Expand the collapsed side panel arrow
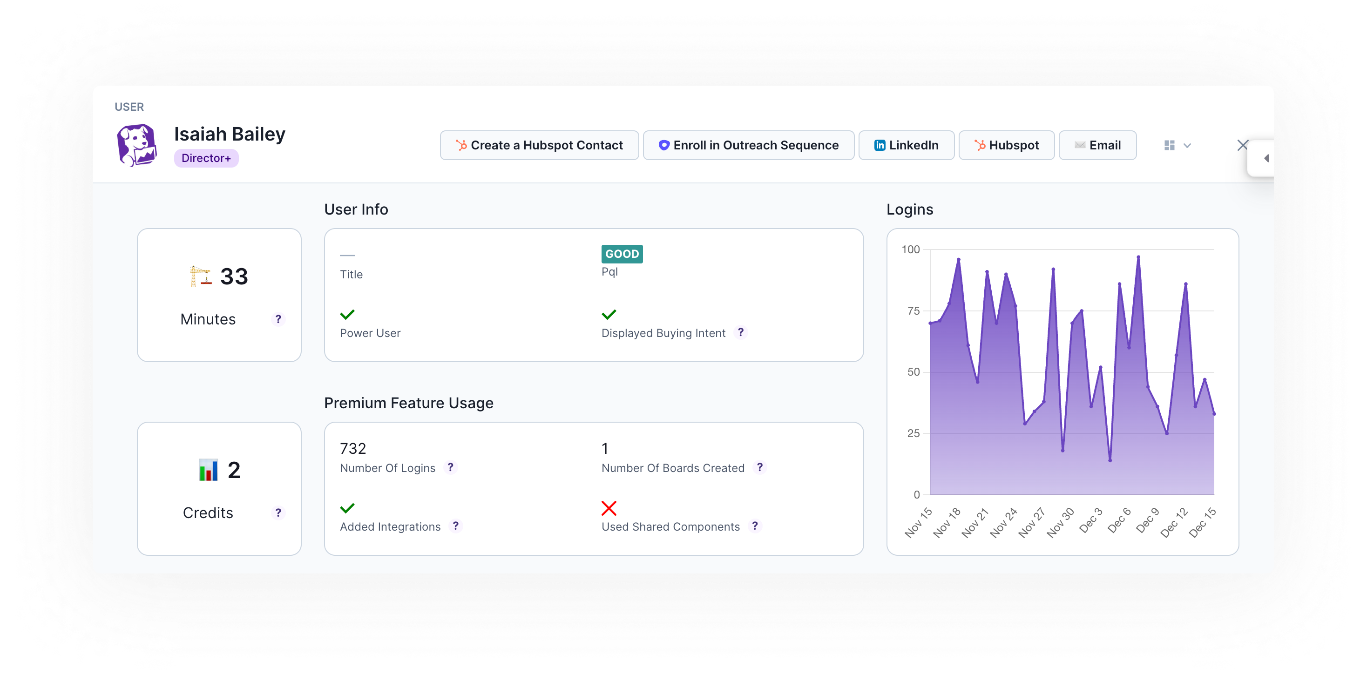The image size is (1367, 674). [x=1266, y=158]
